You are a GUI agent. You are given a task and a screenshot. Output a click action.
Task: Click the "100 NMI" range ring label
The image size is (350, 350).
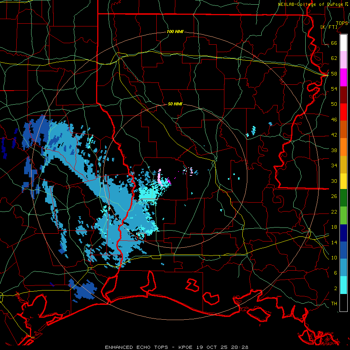(x=175, y=32)
